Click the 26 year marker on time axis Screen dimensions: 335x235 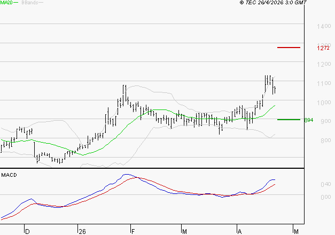[81, 231]
